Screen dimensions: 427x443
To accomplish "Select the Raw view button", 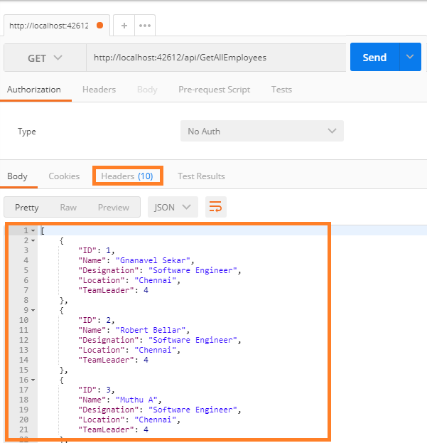I will pyautogui.click(x=68, y=207).
